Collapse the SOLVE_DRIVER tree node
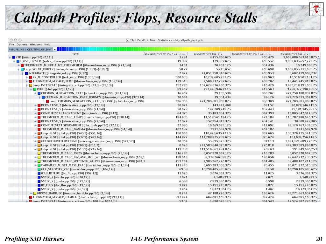 [x=14, y=61]
